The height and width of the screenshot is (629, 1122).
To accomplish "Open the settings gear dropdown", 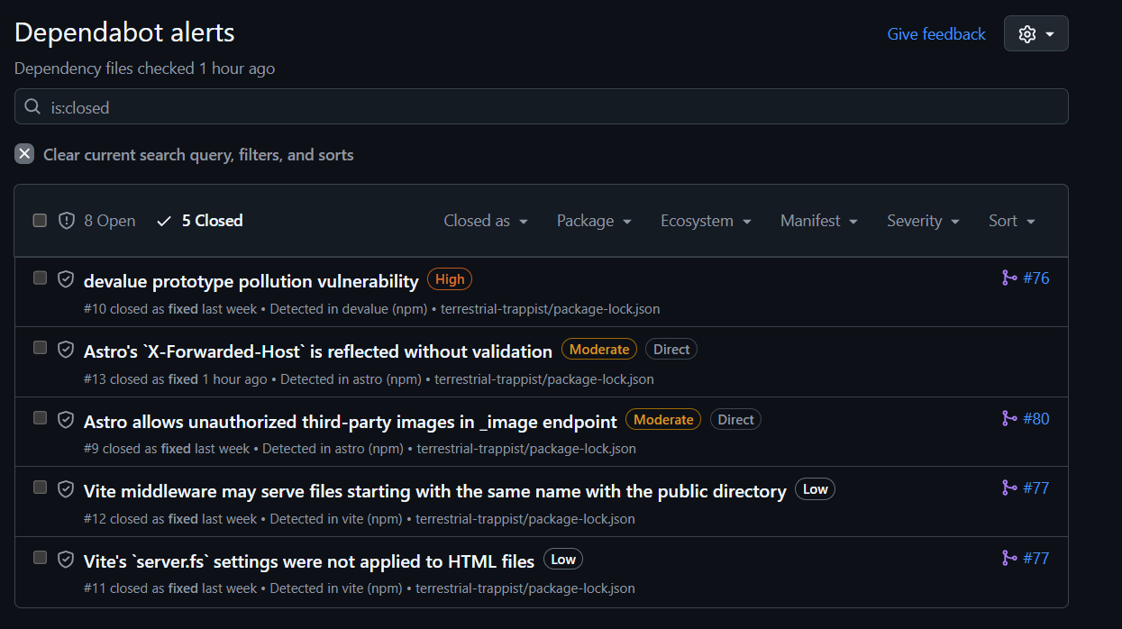I will click(x=1035, y=34).
